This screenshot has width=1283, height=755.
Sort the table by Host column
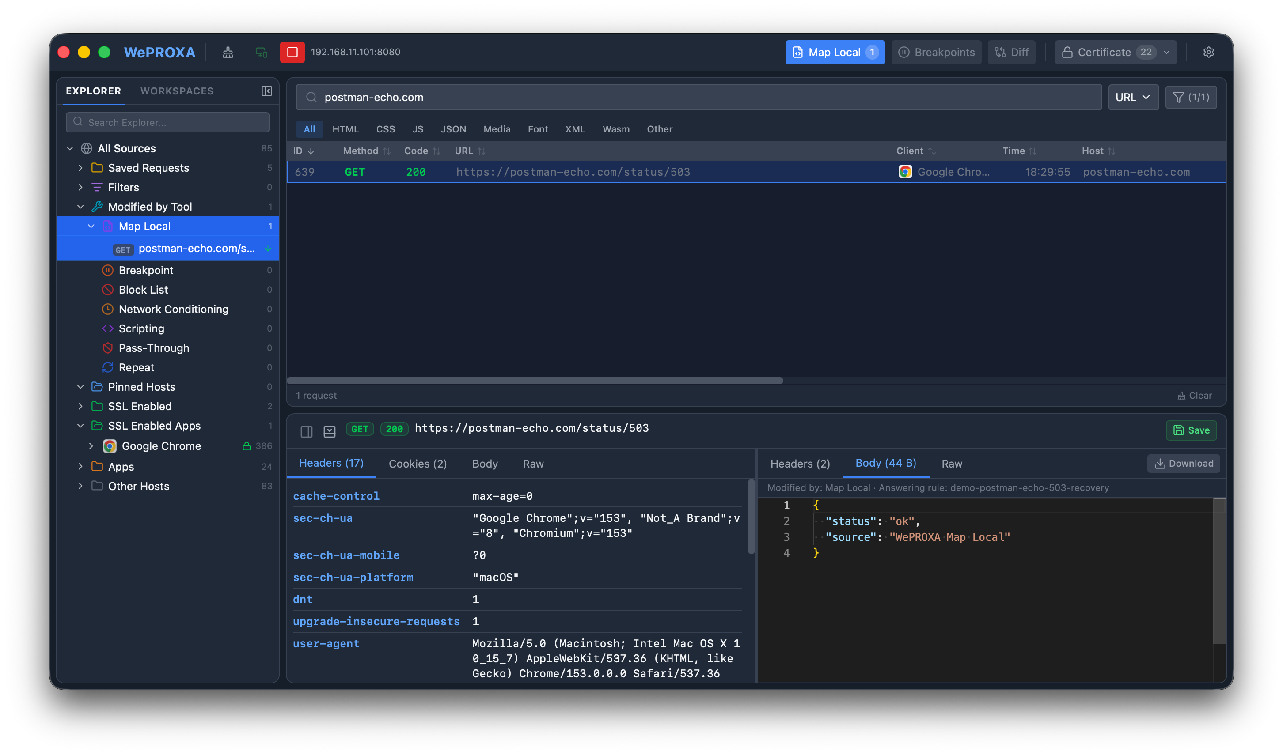coord(1098,151)
